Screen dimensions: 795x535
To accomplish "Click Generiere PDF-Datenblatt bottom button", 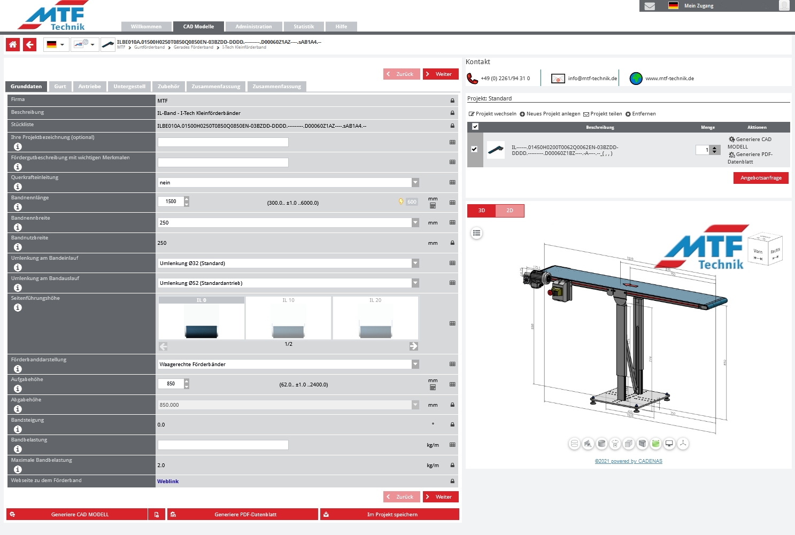I will click(243, 514).
